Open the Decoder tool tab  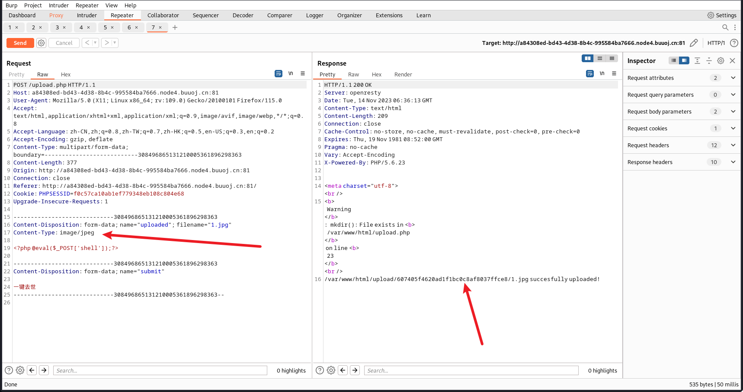tap(243, 15)
